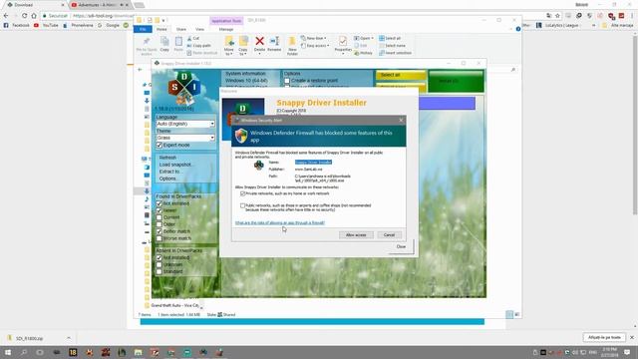Toggle Create a restore point checkbox
Screen dimensions: 638x359
pyautogui.click(x=287, y=81)
